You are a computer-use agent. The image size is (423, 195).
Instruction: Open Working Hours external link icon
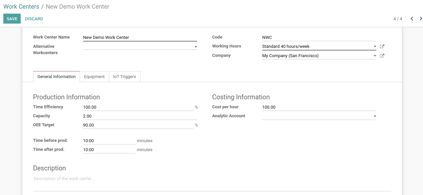coord(382,47)
